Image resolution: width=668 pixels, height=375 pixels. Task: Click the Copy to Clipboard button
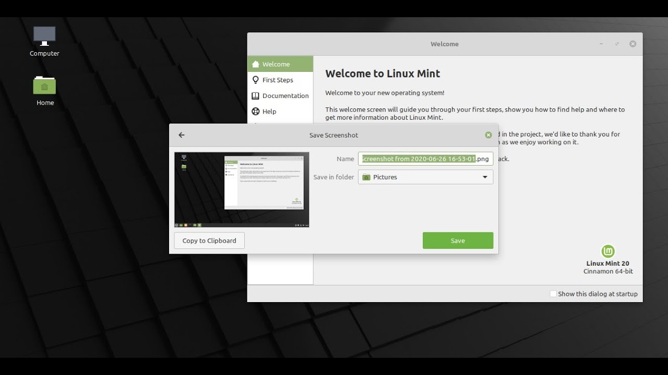[x=209, y=241]
